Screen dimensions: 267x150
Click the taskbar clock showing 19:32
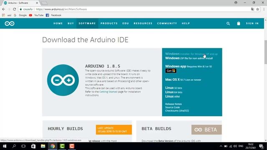[x=250, y=146]
